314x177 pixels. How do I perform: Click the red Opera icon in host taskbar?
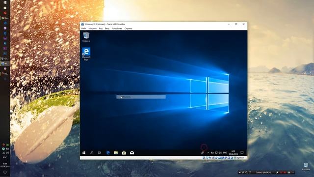[x=5, y=13]
